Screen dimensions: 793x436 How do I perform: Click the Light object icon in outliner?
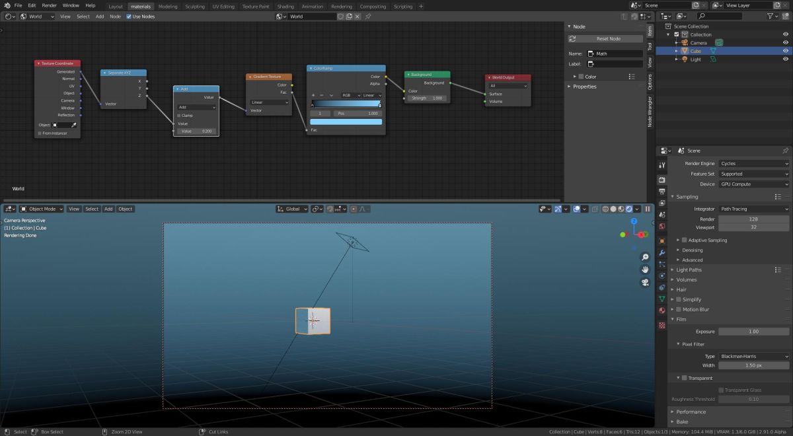point(685,59)
